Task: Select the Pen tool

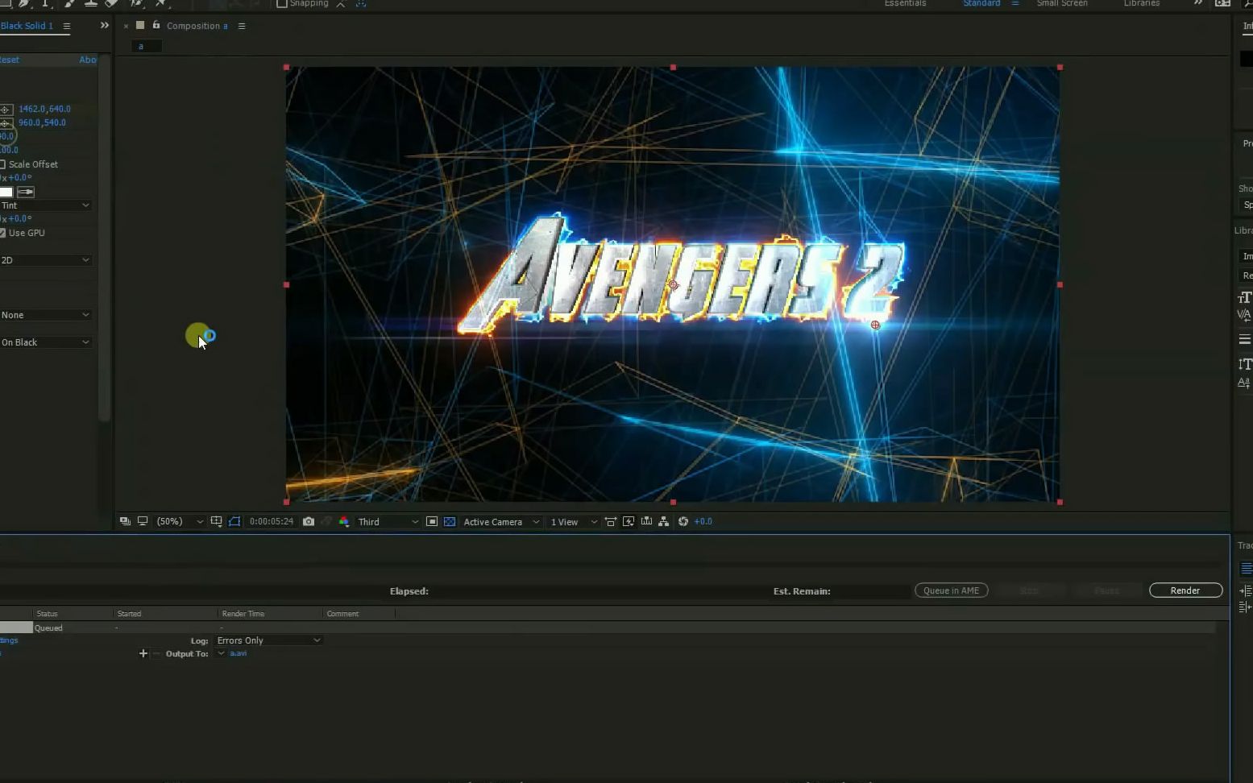Action: click(x=23, y=4)
